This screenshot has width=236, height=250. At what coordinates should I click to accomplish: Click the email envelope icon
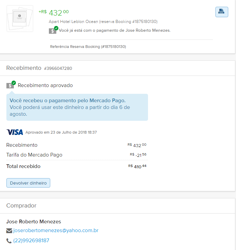[9, 231]
